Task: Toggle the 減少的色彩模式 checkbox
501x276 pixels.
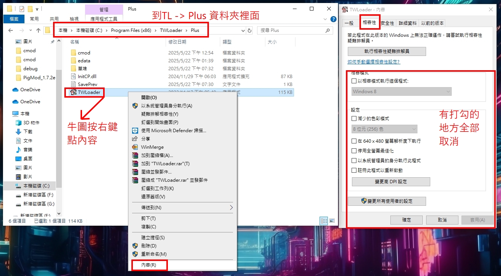Action: pyautogui.click(x=354, y=119)
